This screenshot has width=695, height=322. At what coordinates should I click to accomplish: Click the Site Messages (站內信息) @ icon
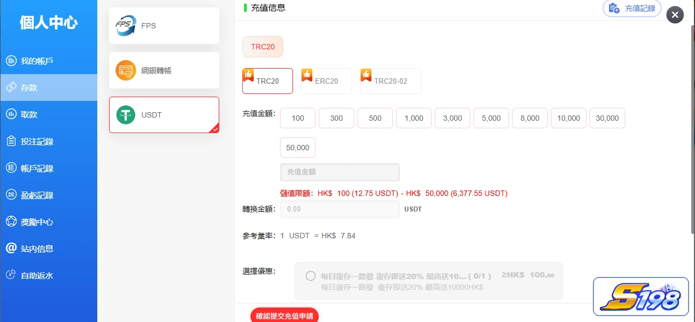(x=11, y=248)
